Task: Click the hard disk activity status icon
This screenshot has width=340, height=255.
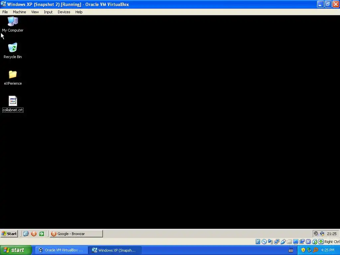Action: click(x=258, y=242)
